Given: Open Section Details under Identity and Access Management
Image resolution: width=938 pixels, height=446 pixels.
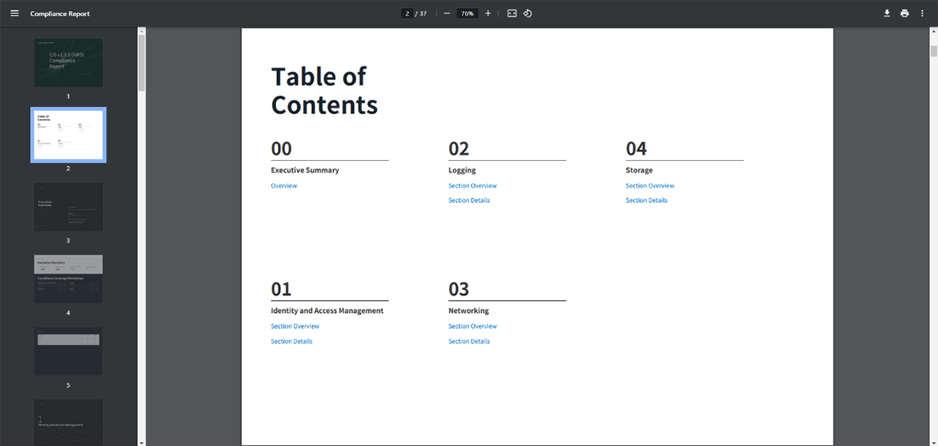Looking at the screenshot, I should (291, 341).
